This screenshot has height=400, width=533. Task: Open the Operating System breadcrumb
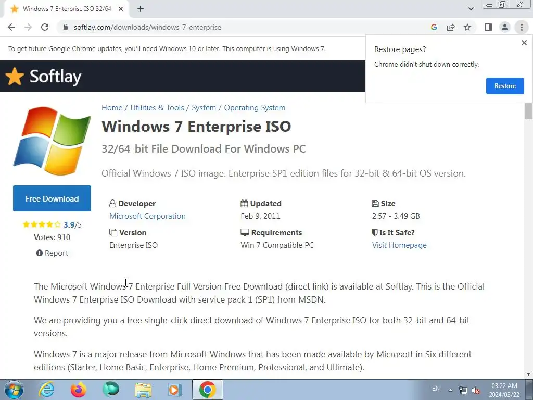point(255,108)
